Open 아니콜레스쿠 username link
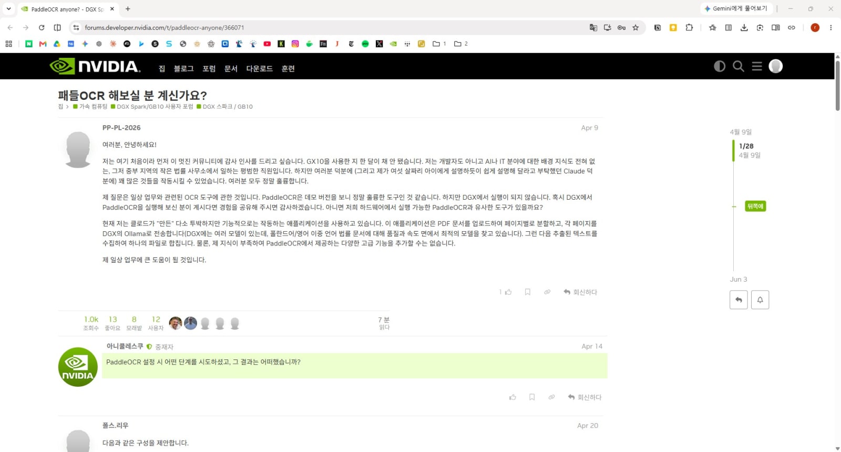Screen dimensions: 841x452 125,346
